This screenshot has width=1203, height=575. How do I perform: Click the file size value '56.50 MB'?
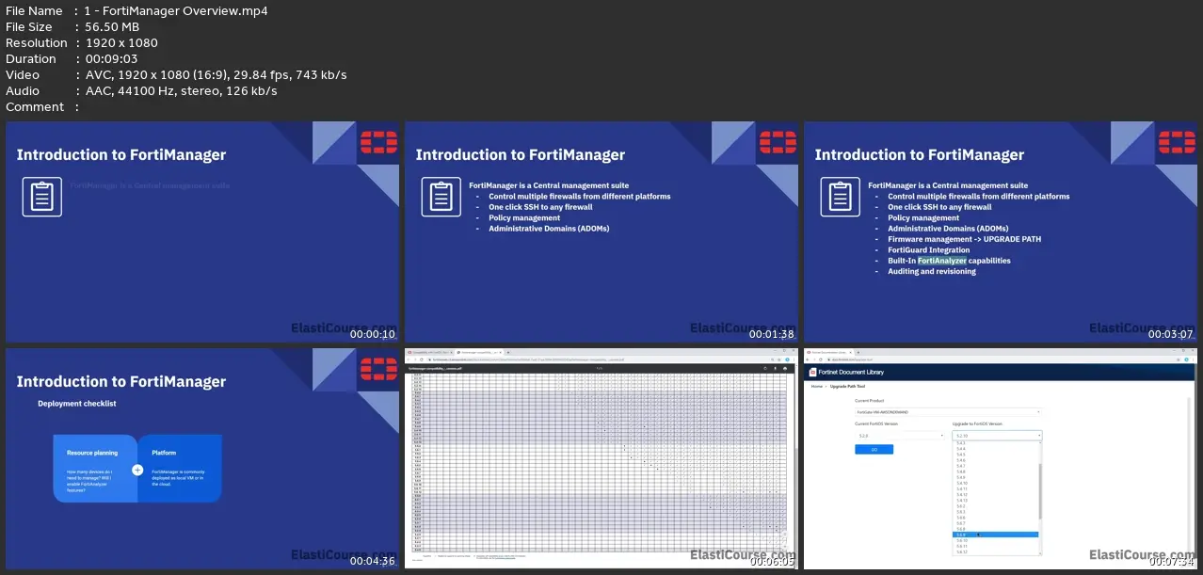pos(112,27)
